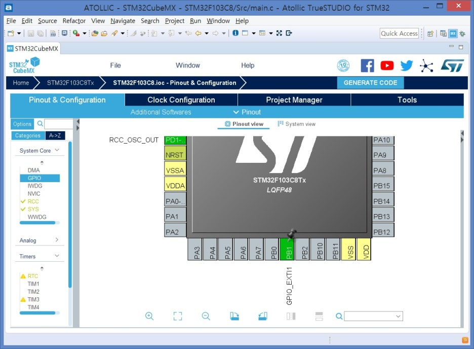474x349 pixels.
Task: Collapse the left categories panel arrow
Action: click(77, 121)
